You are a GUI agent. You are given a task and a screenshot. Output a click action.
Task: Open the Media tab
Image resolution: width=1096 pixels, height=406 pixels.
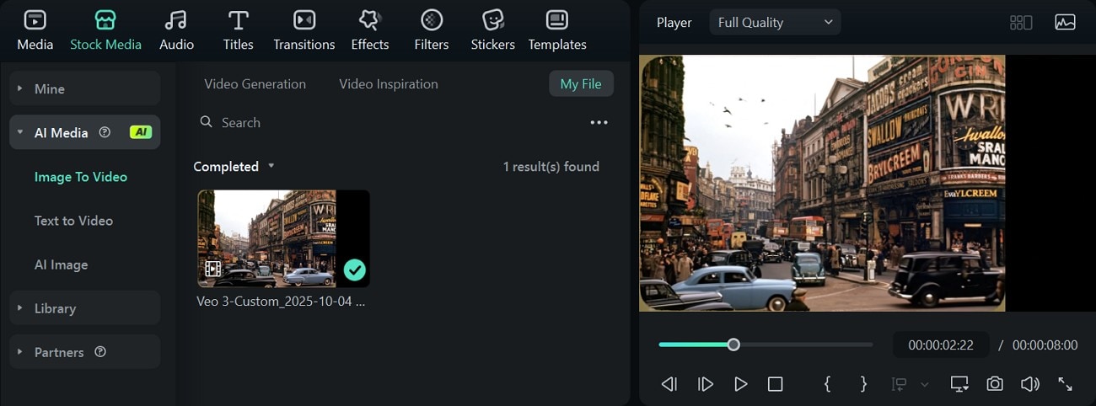point(35,30)
